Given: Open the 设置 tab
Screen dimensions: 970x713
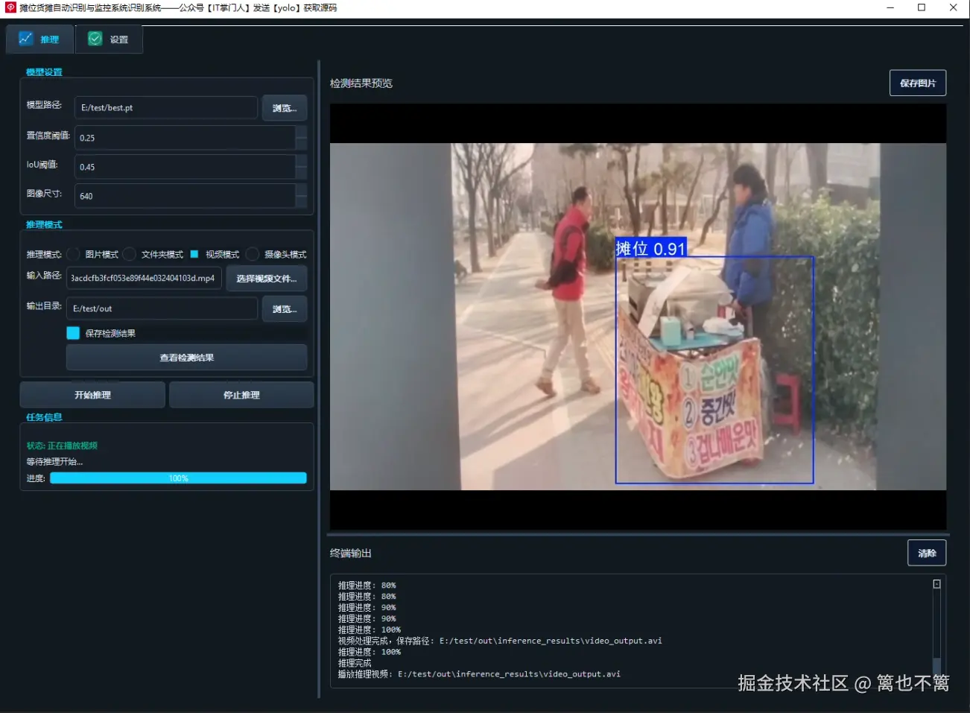Looking at the screenshot, I should point(109,39).
